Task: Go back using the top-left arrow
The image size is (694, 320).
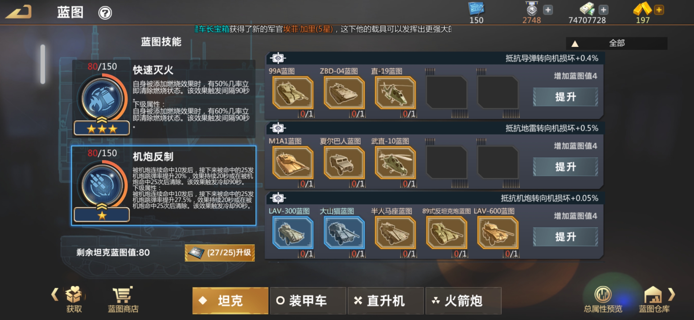Action: 18,12
